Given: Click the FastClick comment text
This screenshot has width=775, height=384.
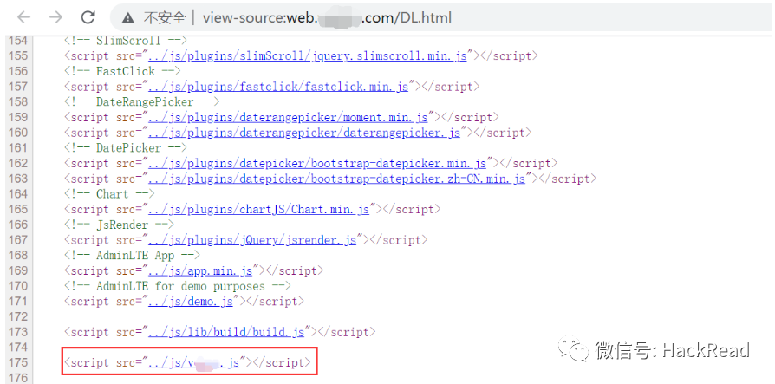Looking at the screenshot, I should 122,71.
